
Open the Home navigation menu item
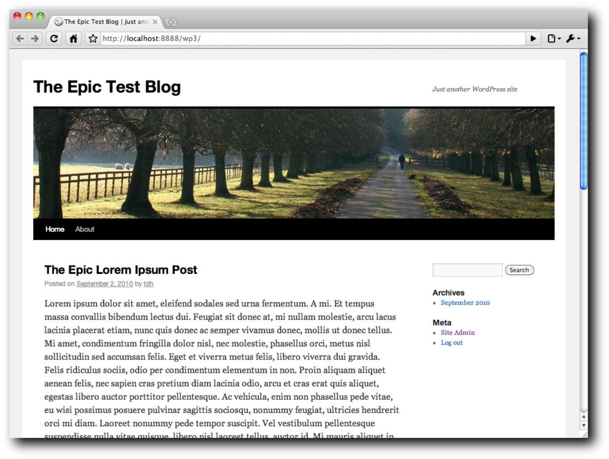click(55, 229)
